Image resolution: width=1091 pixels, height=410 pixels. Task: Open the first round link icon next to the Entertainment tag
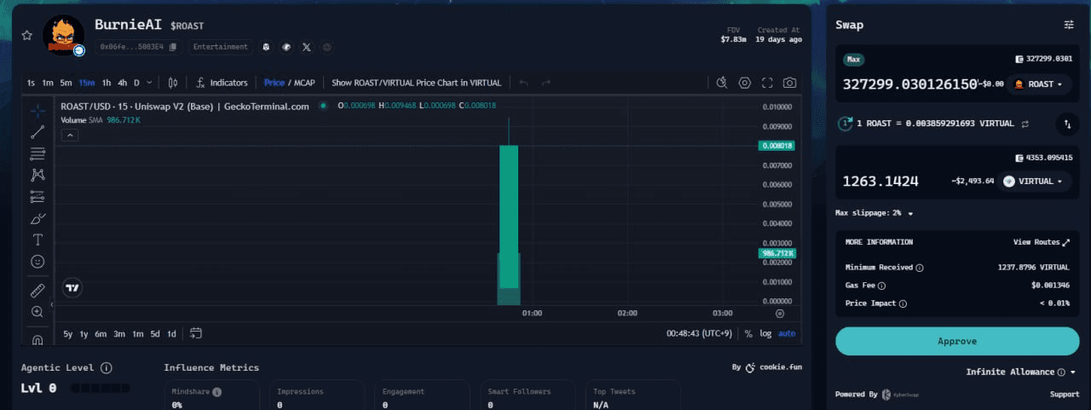(x=265, y=47)
